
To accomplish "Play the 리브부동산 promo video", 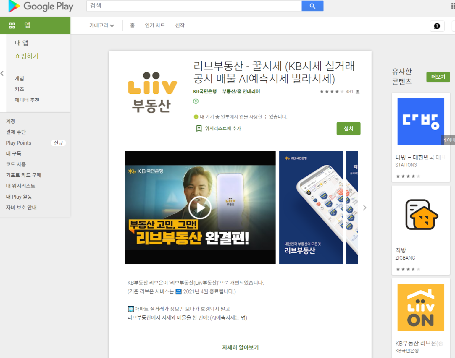I will (x=200, y=208).
